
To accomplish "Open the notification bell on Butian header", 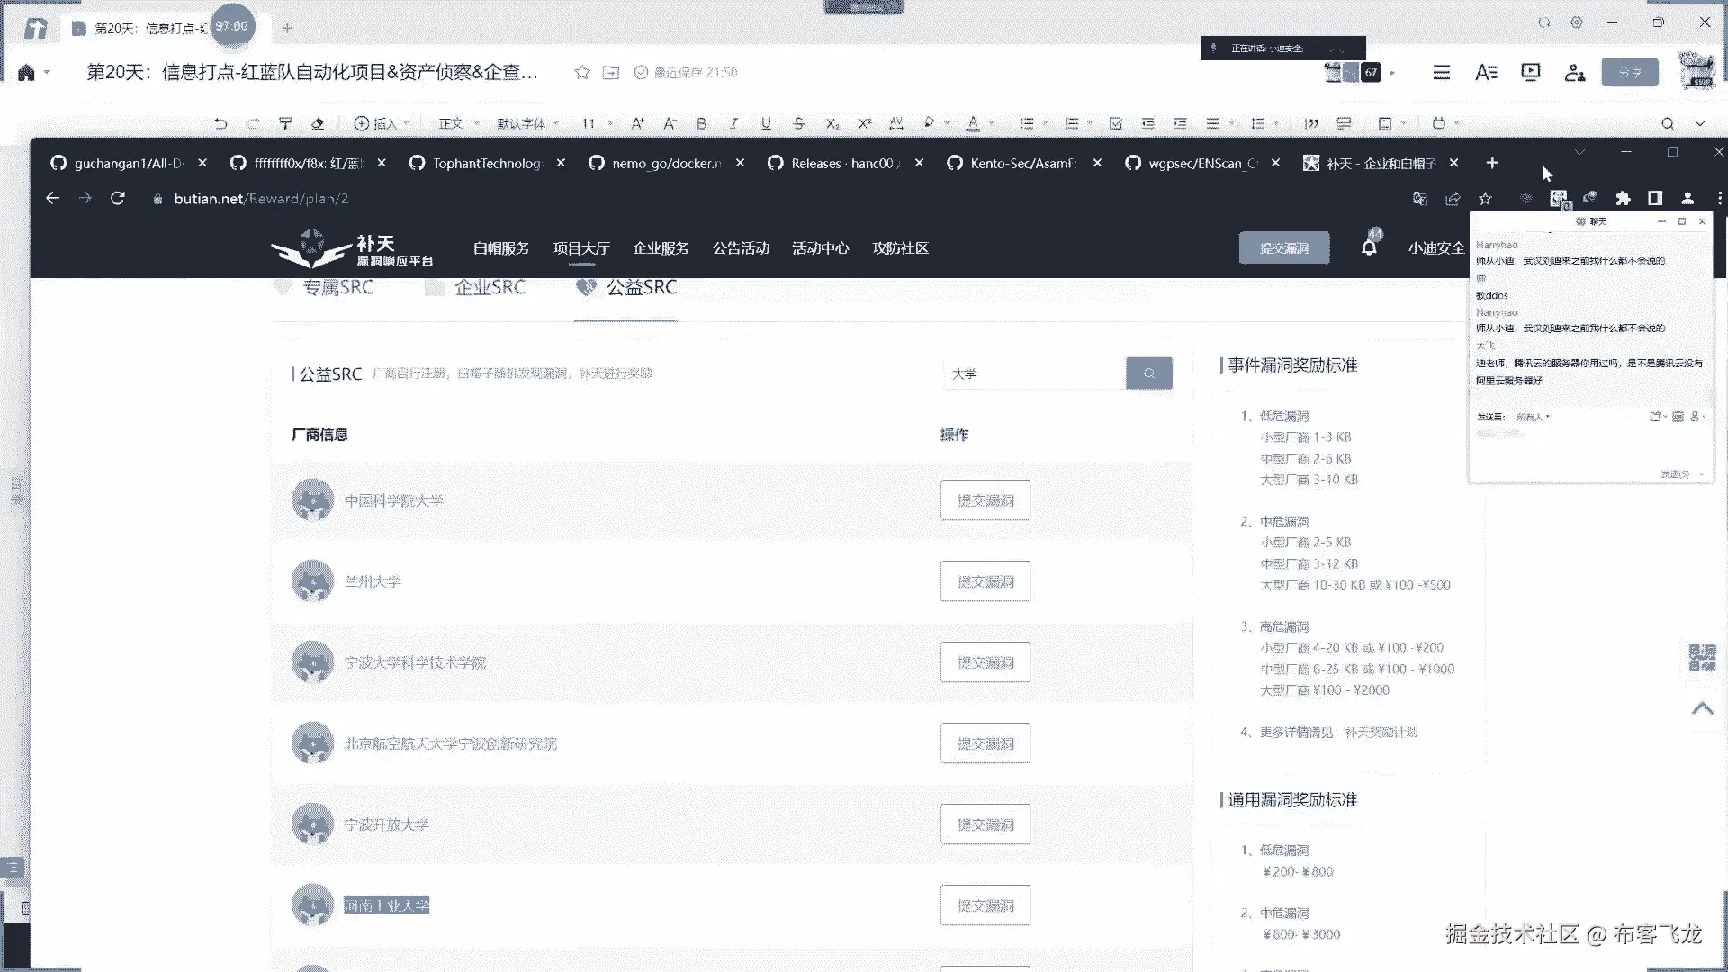I will [1369, 247].
